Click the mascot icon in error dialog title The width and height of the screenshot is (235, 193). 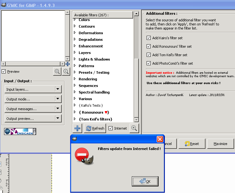(74, 139)
